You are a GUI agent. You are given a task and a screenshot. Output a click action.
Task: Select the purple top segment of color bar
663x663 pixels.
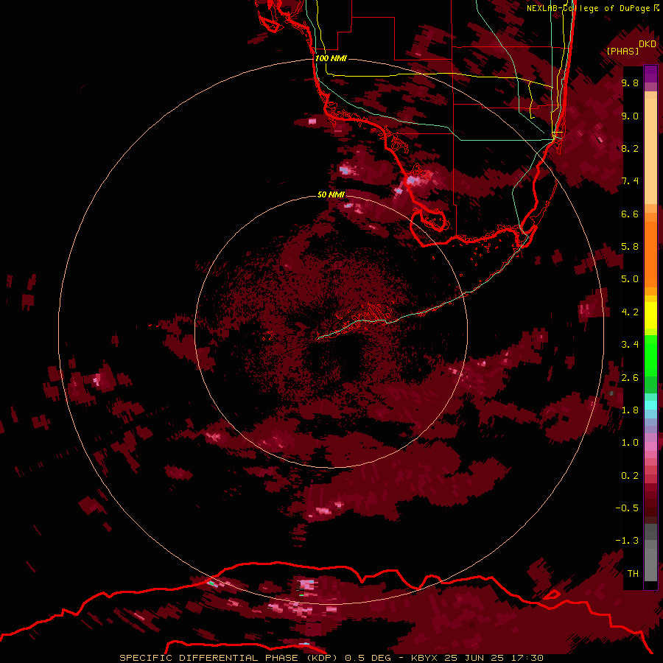coord(650,74)
